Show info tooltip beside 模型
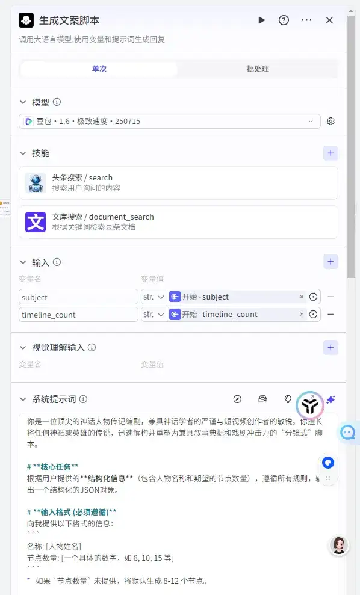This screenshot has width=360, height=595. [57, 102]
